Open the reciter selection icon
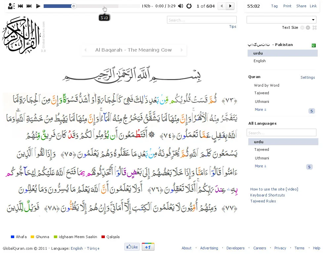 pyautogui.click(x=11, y=6)
